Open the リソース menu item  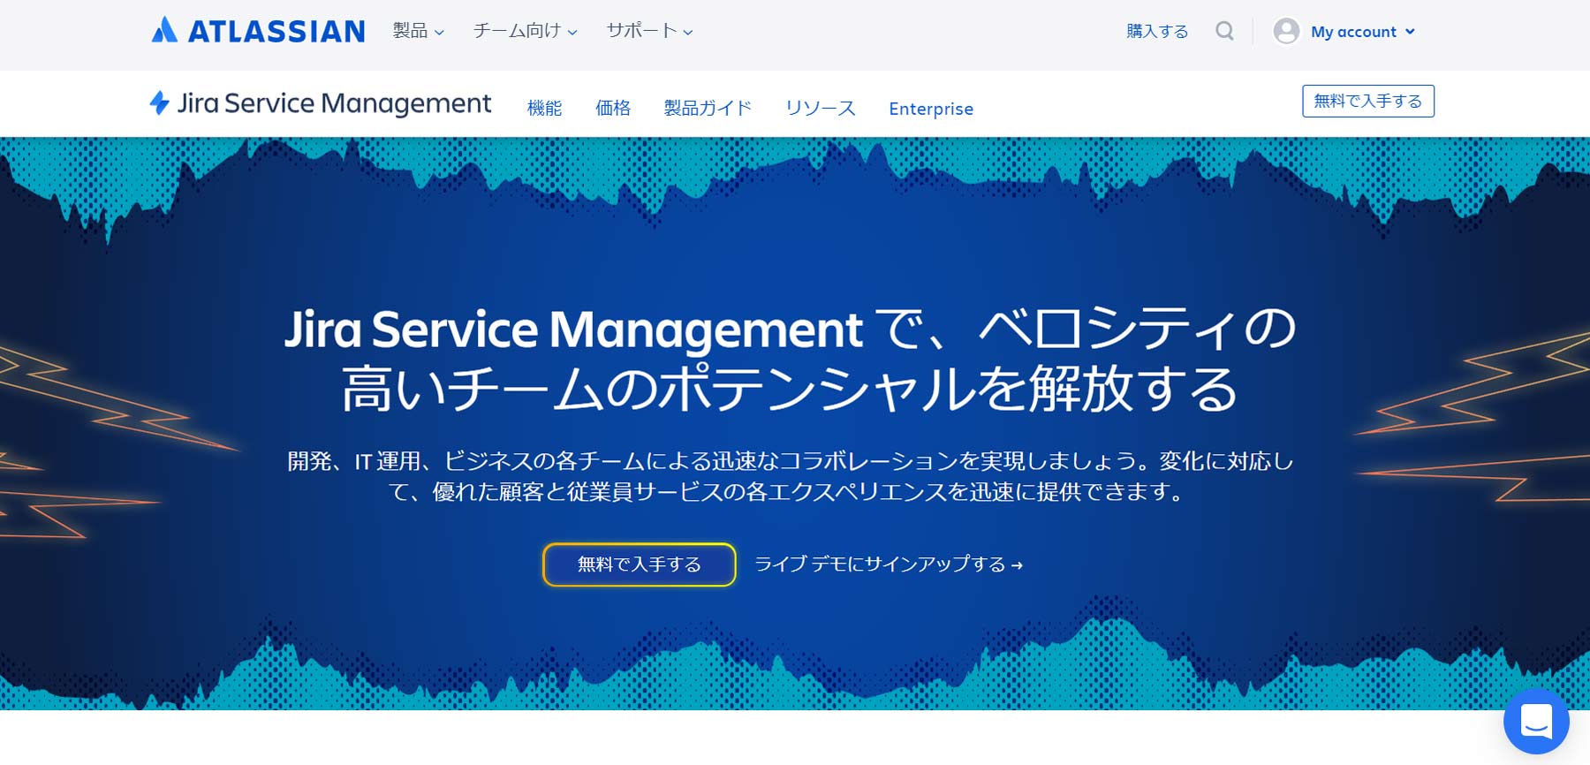pos(821,108)
